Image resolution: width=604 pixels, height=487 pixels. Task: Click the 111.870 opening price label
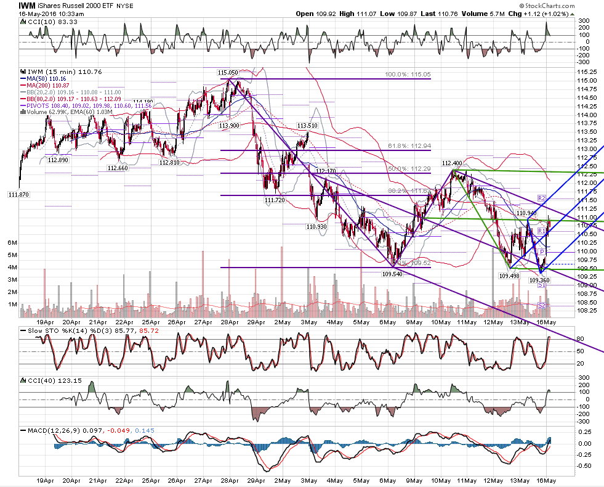(x=18, y=195)
